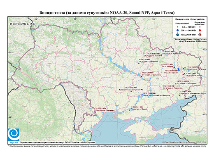Click the footnote under the map
Viewport: 214px width, 152px height.
click(107, 146)
